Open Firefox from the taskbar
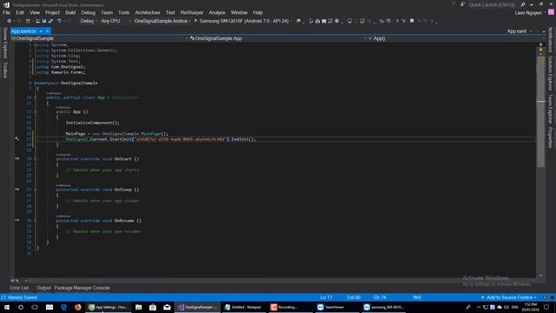This screenshot has width=556, height=313. click(77, 307)
